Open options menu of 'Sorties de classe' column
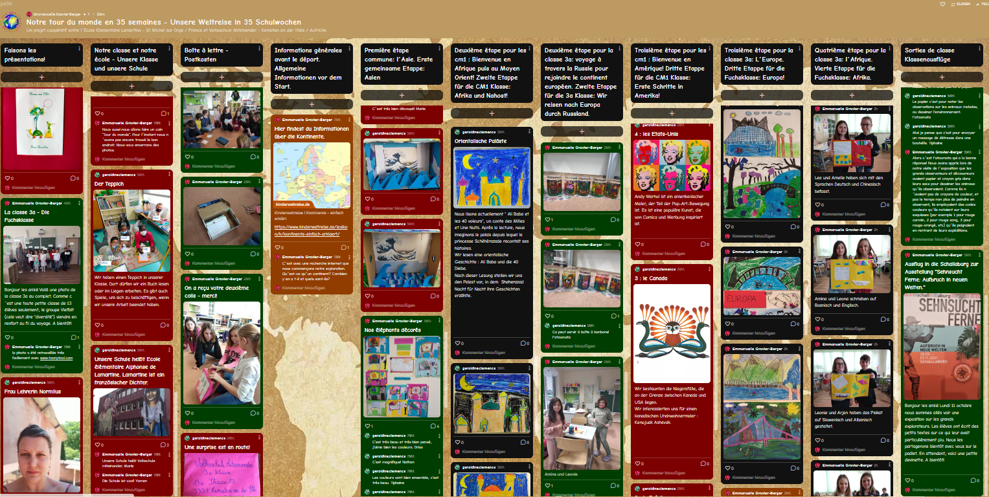This screenshot has height=497, width=989. tap(979, 49)
